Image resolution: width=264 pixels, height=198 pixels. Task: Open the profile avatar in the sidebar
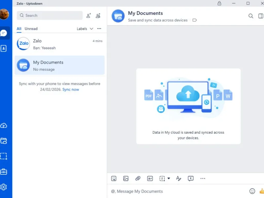(4, 14)
